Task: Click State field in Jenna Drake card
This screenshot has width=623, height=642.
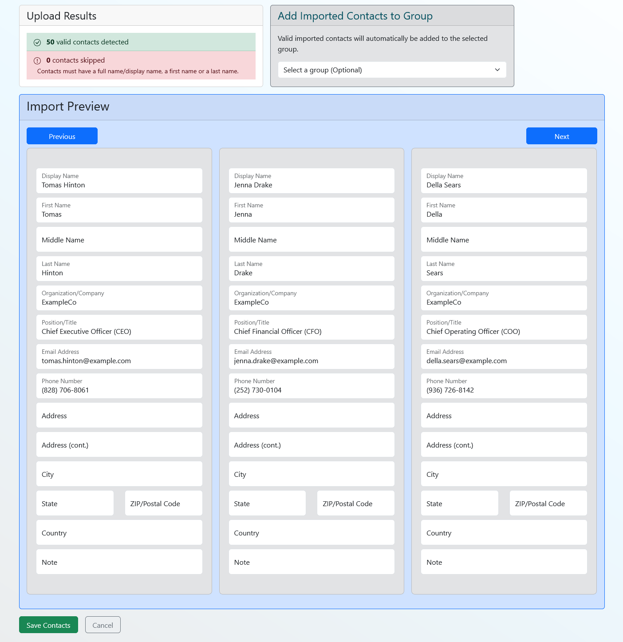Action: click(x=267, y=503)
